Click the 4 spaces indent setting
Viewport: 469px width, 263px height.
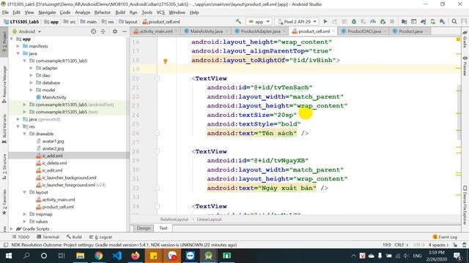coord(438,245)
